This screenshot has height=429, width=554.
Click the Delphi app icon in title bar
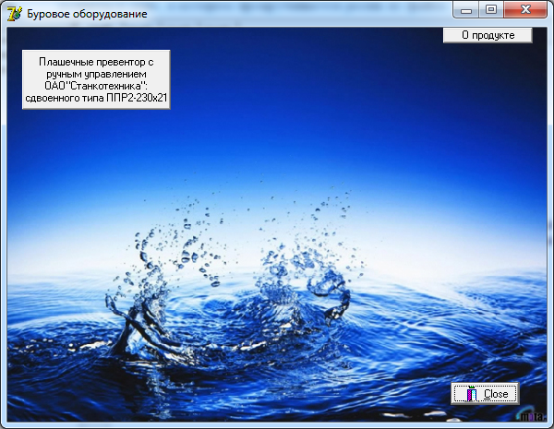click(15, 14)
